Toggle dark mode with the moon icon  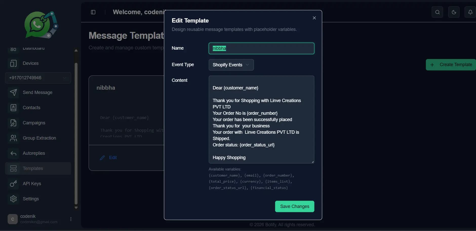(x=454, y=12)
